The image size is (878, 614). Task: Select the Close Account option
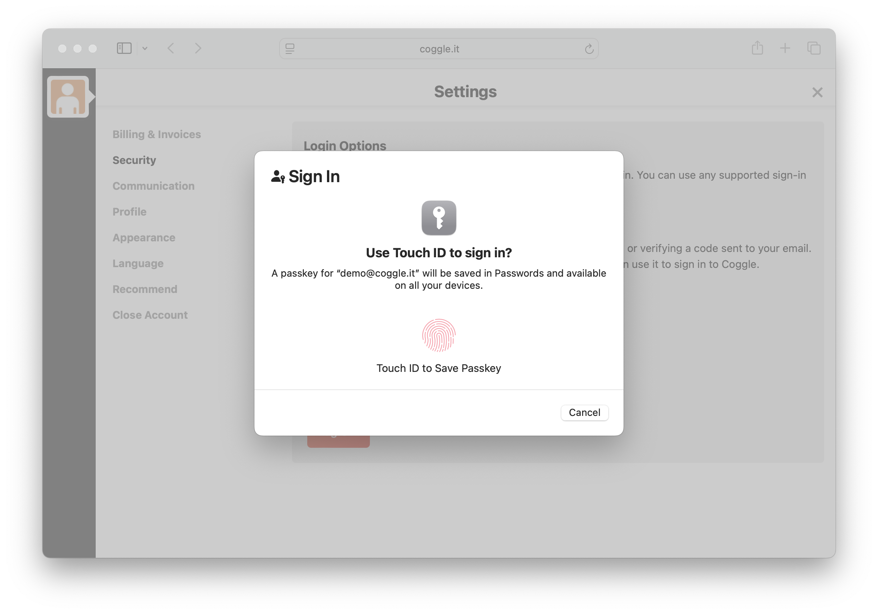(x=150, y=315)
